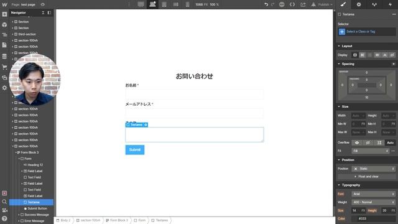Open the Weight 400 - Normal dropdown
The image size is (398, 224).
(x=374, y=202)
